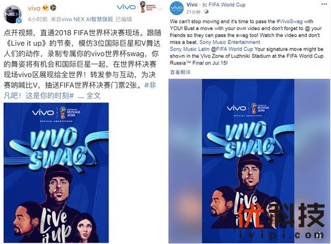The image size is (331, 244).
Task: Open the Weibo post options chevron
Action: click(160, 9)
